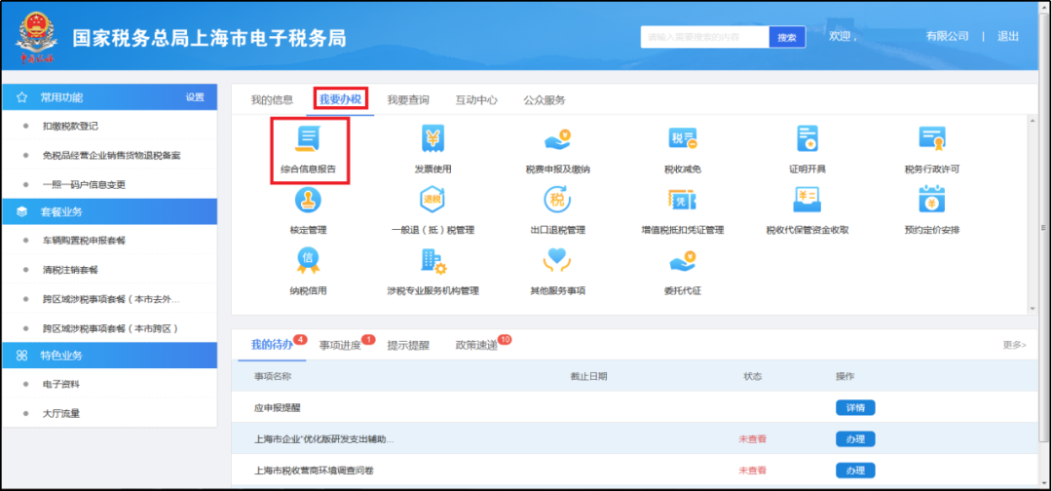The image size is (1052, 491).
Task: Click the 应申报提醒 row text
Action: [x=277, y=408]
